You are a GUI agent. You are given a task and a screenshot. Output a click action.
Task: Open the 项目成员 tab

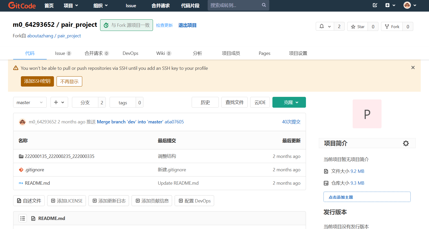pos(231,53)
